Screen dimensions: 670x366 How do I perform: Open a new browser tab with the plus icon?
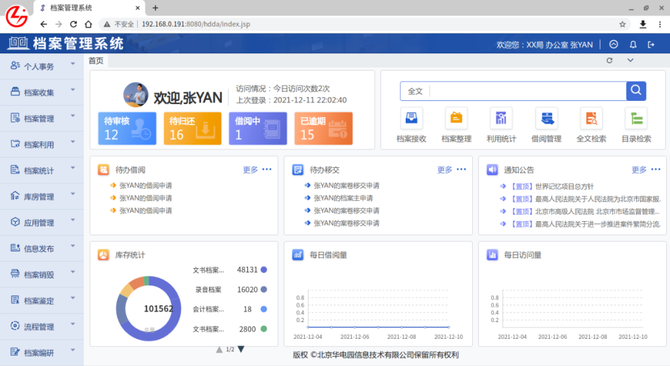[156, 7]
